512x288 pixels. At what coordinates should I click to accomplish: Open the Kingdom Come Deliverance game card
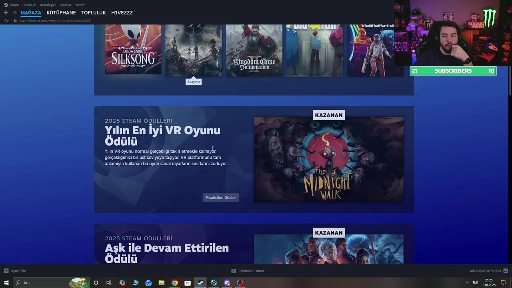pyautogui.click(x=254, y=50)
